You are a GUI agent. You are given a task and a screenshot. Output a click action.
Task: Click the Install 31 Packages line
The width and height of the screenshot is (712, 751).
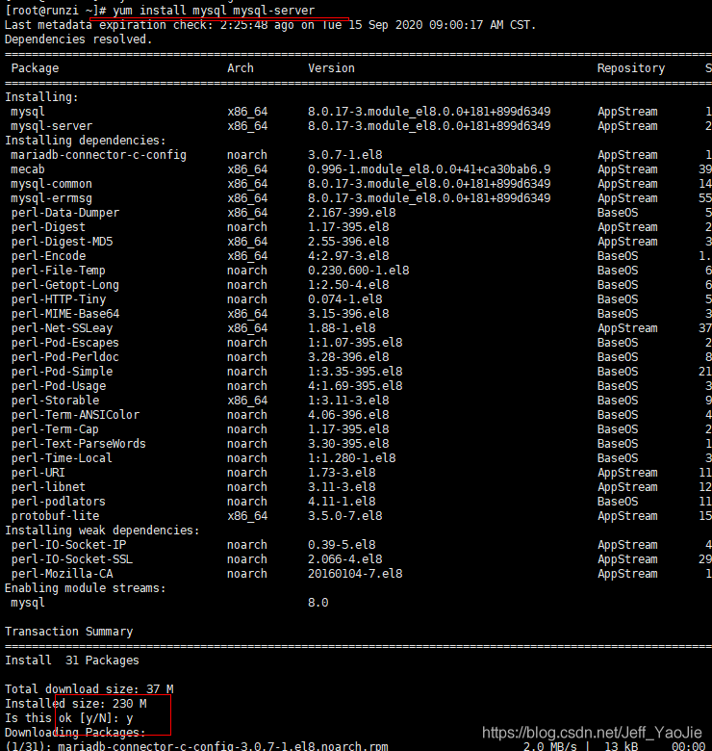click(x=72, y=660)
